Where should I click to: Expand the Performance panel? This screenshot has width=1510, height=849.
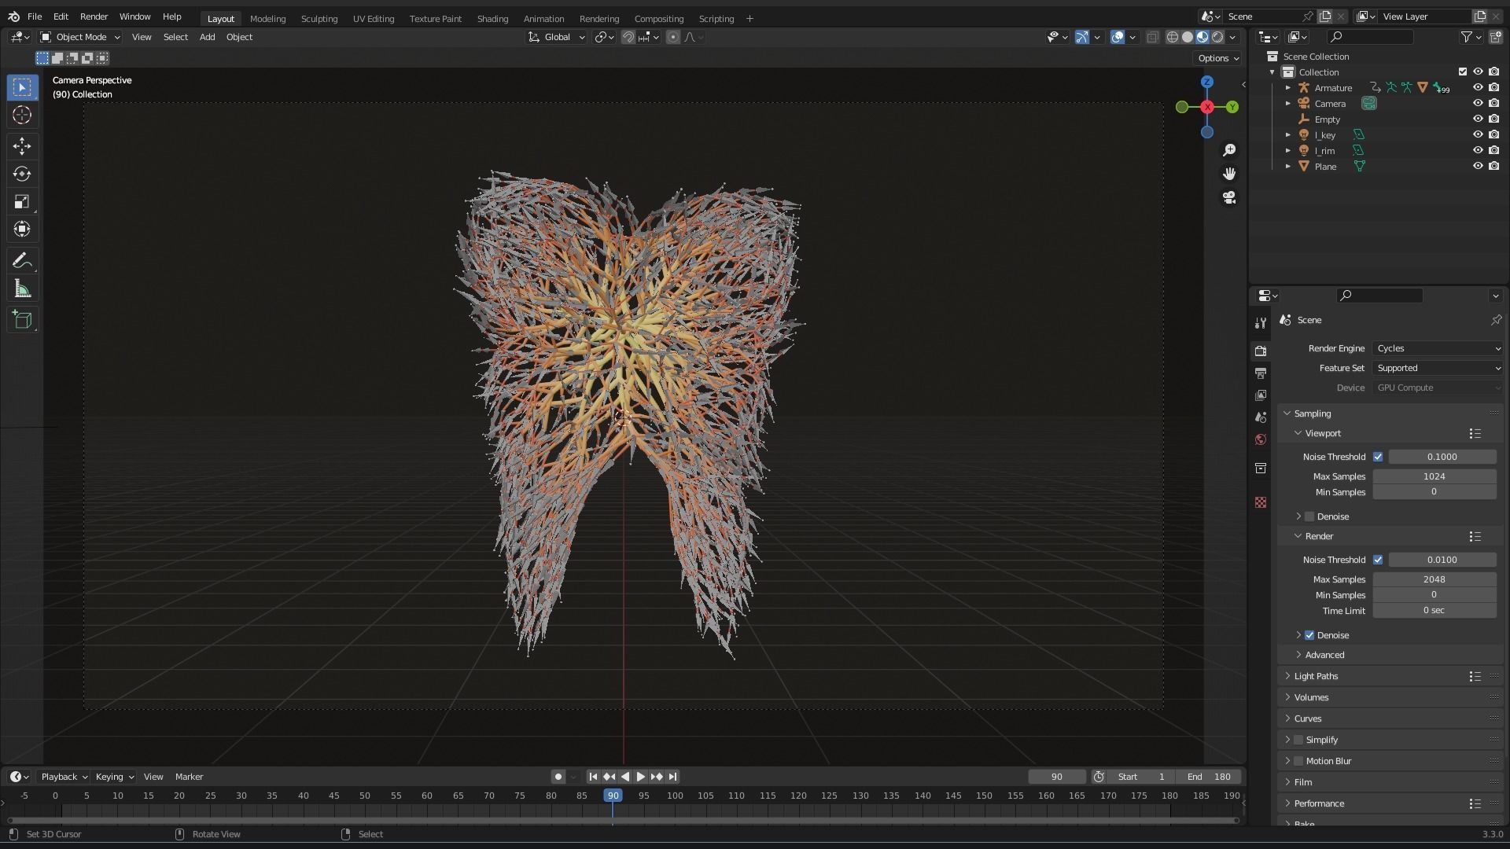point(1319,803)
